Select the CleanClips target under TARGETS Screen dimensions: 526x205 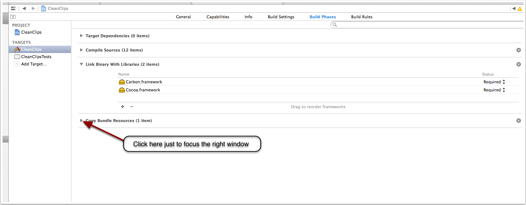point(40,49)
